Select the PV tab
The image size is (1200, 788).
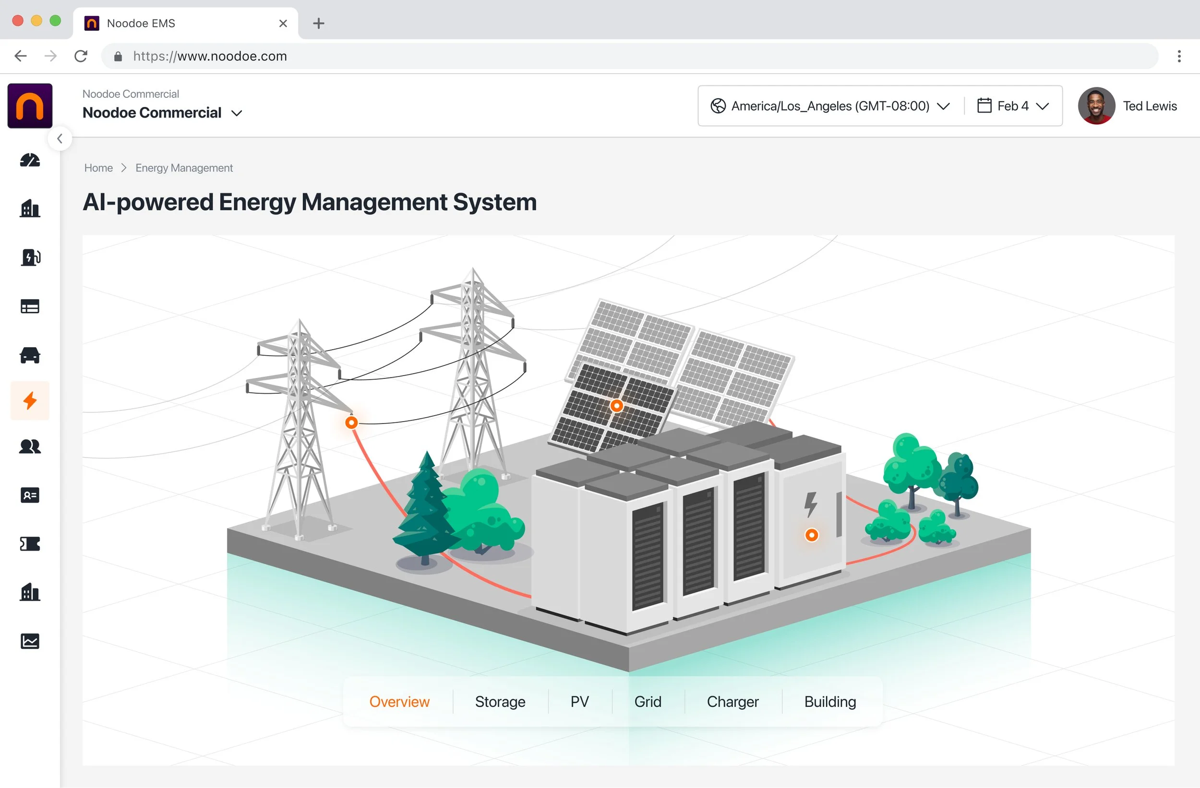[x=579, y=701]
